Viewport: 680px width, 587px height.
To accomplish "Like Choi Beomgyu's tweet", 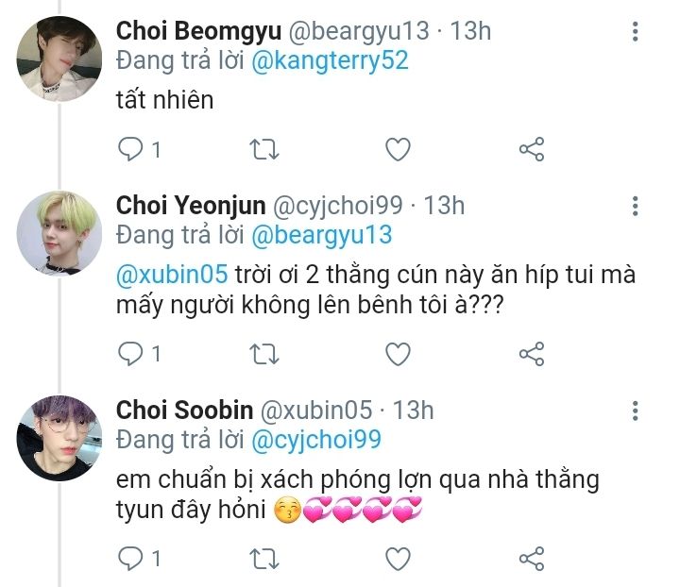I will (x=399, y=149).
